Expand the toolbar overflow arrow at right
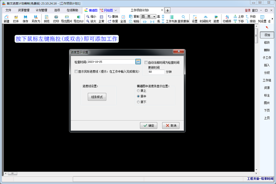Screen dimensions: 276x184 pyautogui.click(x=272, y=19)
